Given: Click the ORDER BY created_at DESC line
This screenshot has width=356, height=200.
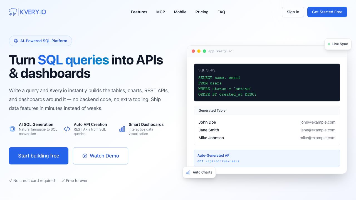Looking at the screenshot, I should tap(227, 94).
